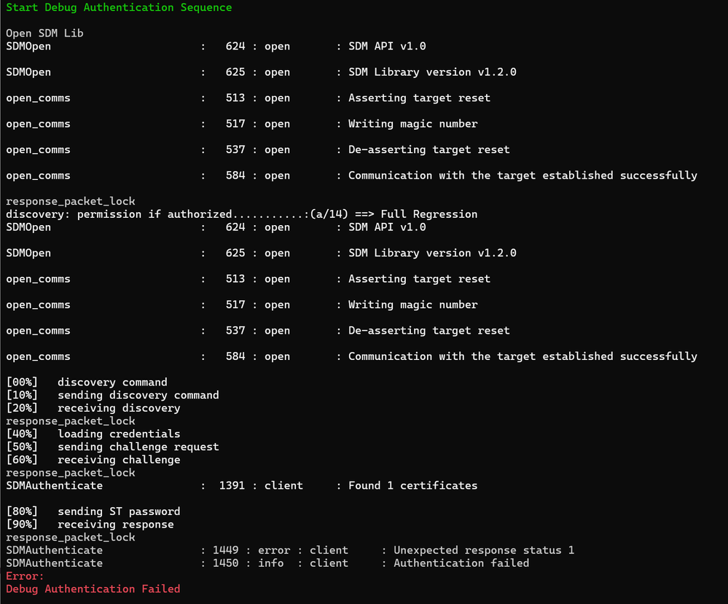The width and height of the screenshot is (728, 604).
Task: Click the '[10%] sending discovery command' line
Action: [x=112, y=395]
